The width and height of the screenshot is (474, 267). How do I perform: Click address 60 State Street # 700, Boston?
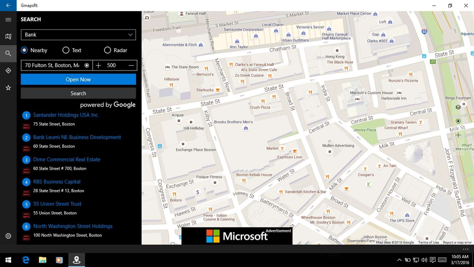point(60,168)
